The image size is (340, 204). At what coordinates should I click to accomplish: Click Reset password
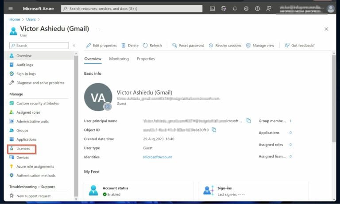pyautogui.click(x=188, y=45)
